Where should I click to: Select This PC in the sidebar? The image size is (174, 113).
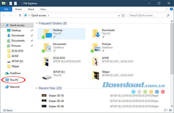[x=14, y=80]
